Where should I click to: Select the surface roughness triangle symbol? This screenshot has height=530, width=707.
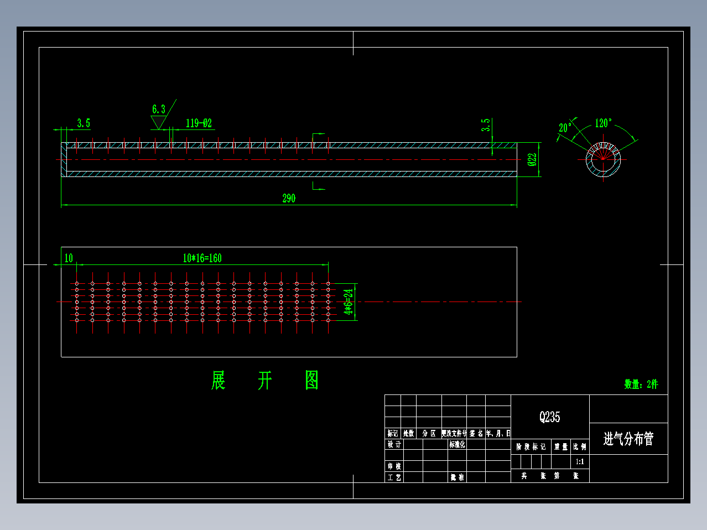pyautogui.click(x=159, y=123)
